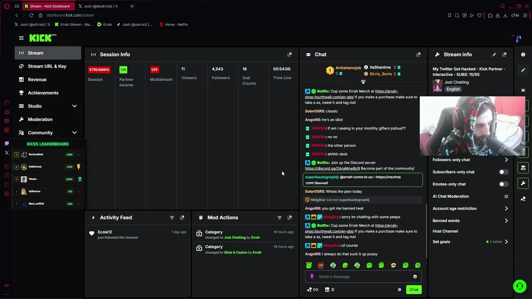Expand the chat gifters leaderboard arrow

(x=363, y=82)
